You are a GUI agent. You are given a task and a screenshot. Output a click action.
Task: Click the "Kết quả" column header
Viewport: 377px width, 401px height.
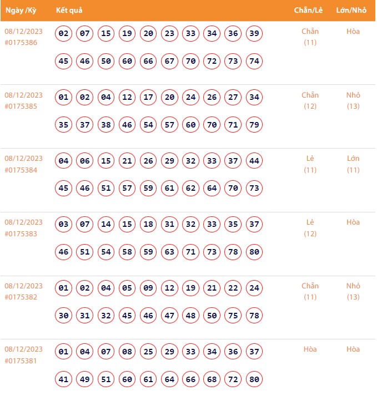click(x=69, y=11)
